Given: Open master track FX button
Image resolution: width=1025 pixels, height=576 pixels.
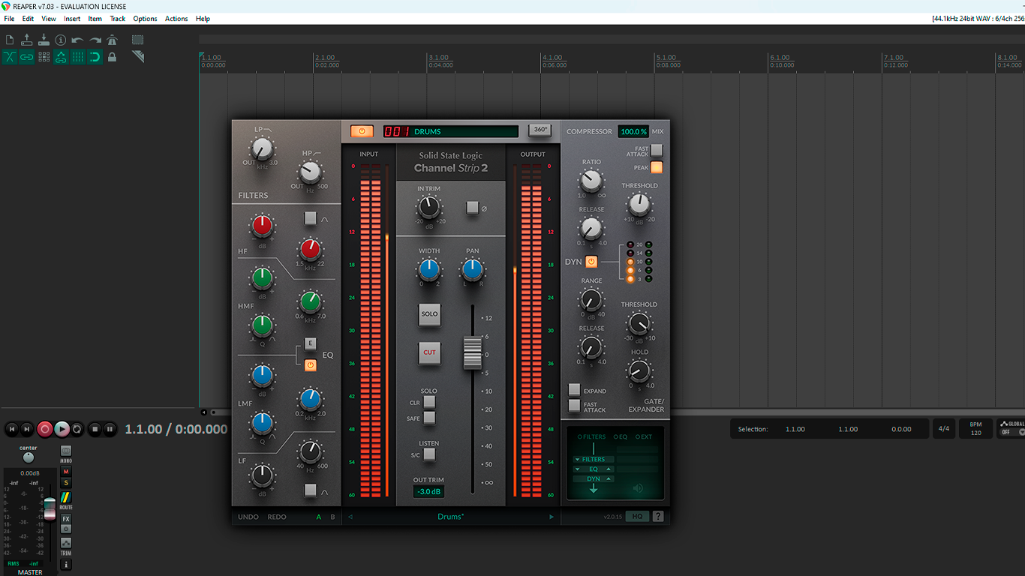Looking at the screenshot, I should (x=66, y=519).
